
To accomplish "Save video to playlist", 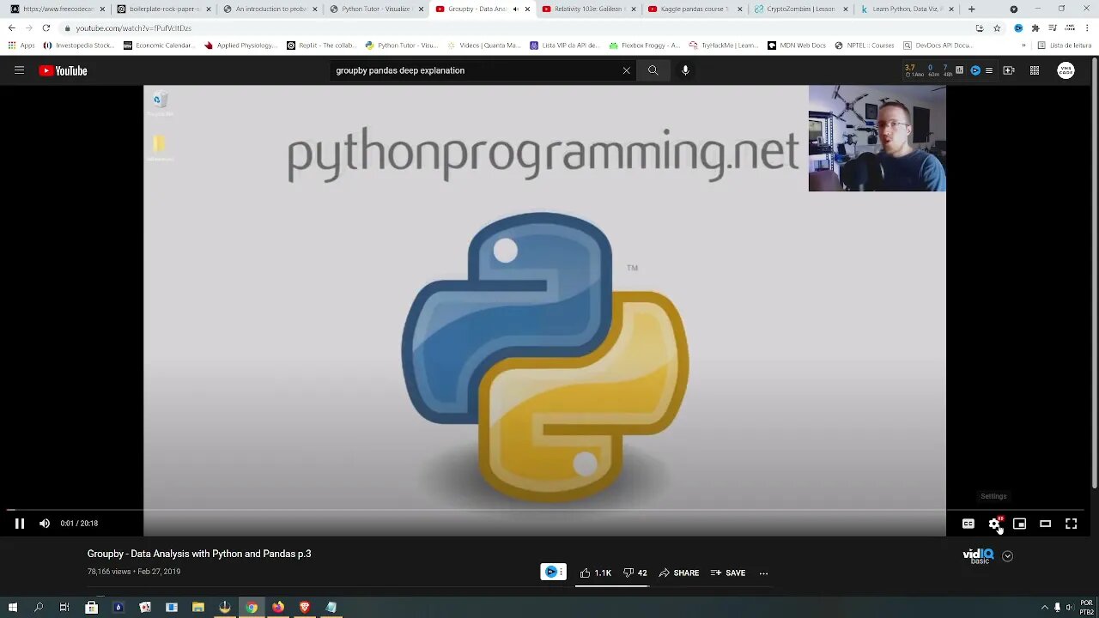I will point(727,573).
